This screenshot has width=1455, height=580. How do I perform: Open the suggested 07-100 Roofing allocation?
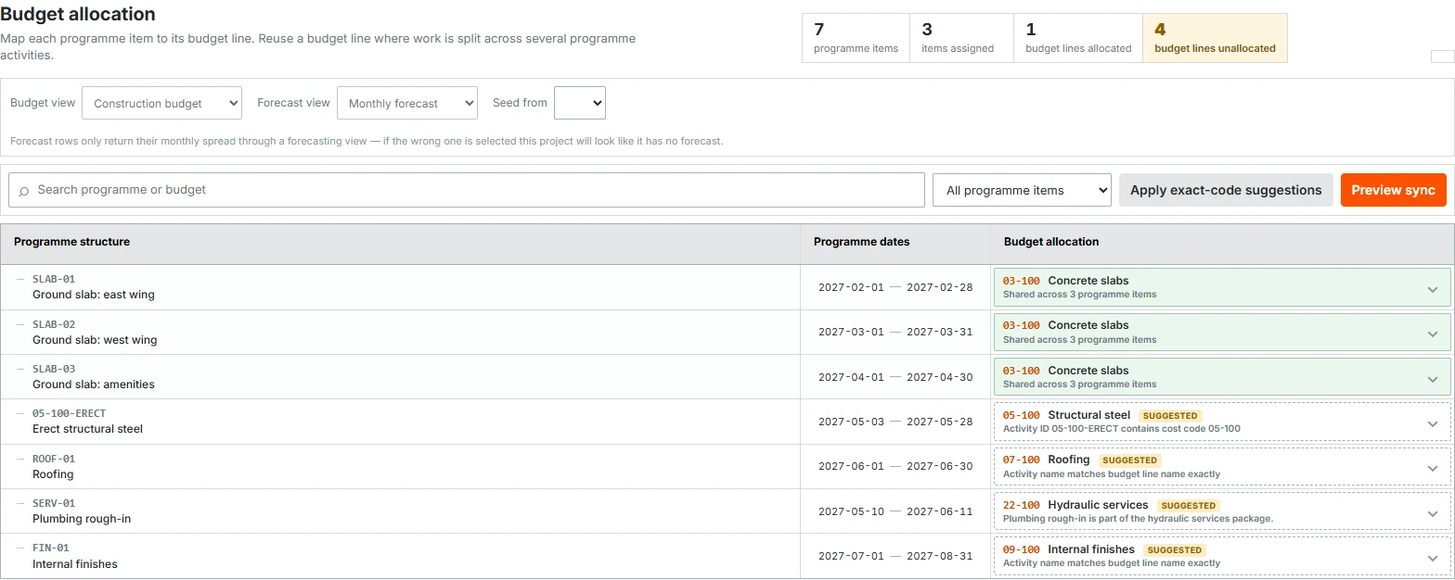[x=1221, y=466]
